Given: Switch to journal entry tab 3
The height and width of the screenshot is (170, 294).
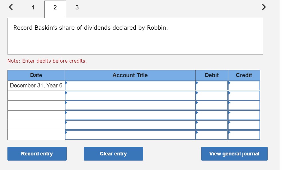Looking at the screenshot, I should [77, 7].
